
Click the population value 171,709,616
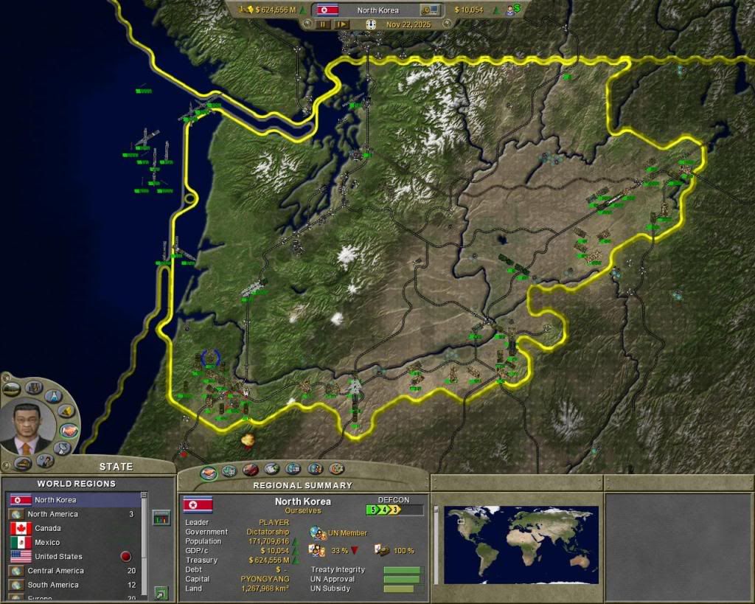(268, 541)
